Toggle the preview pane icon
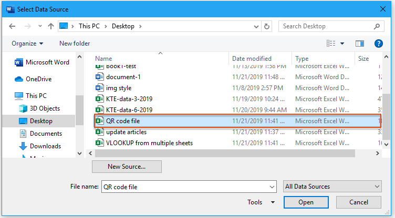The height and width of the screenshot is (218, 395). point(360,43)
